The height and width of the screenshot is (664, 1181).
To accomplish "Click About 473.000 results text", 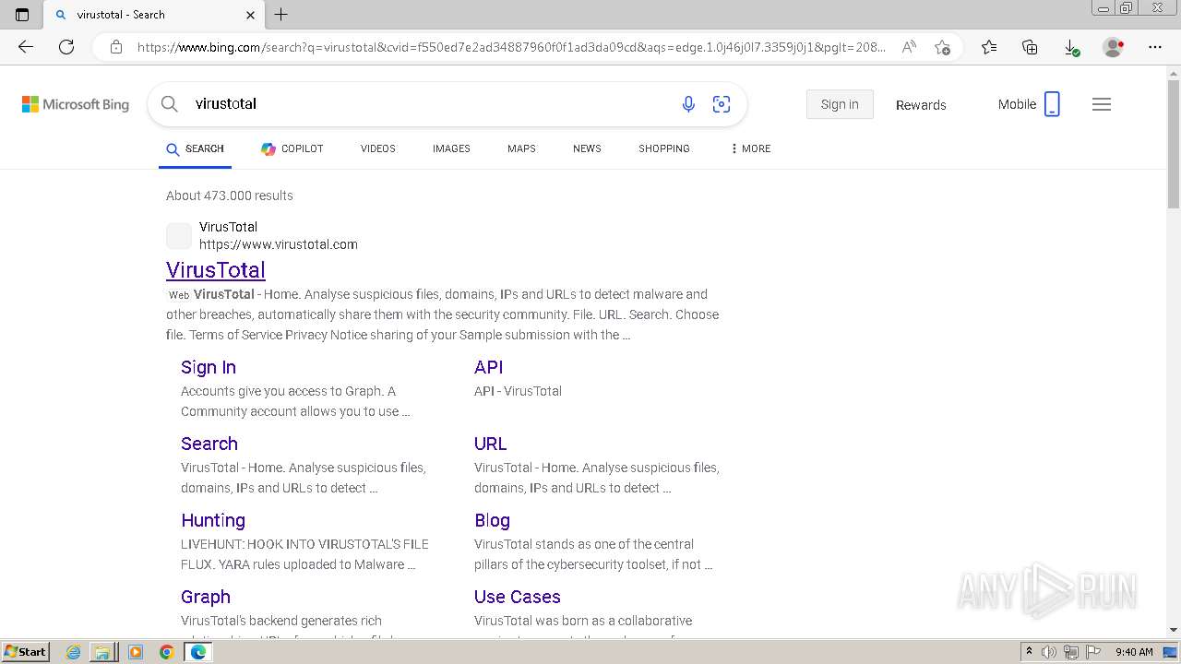I will point(230,196).
